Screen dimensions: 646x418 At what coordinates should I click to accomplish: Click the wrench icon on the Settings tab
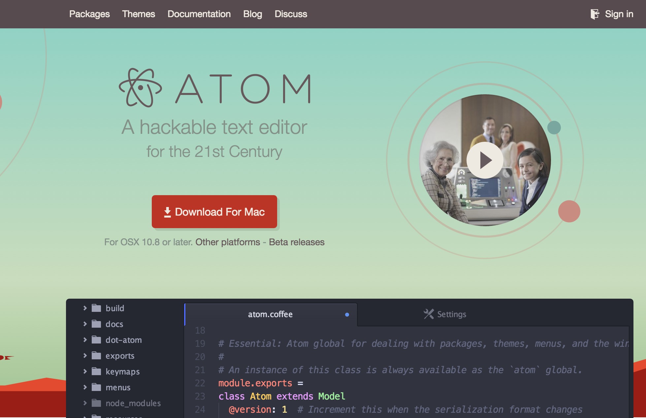(x=429, y=313)
